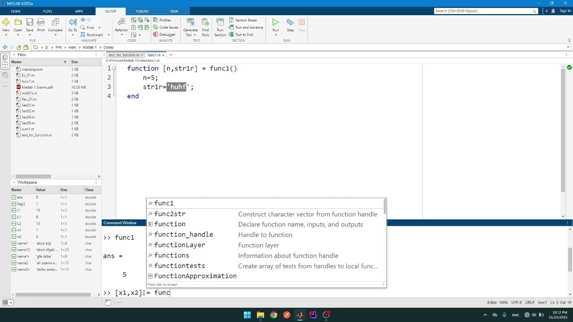Screen dimensions: 573x322
Task: Click the Print icon
Action: click(41, 22)
